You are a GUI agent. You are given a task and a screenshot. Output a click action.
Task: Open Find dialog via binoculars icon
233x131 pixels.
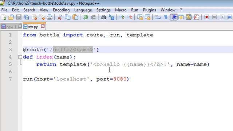click(x=103, y=17)
